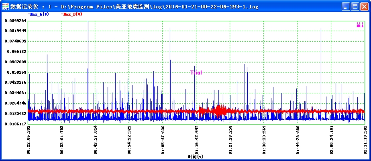The height and width of the screenshot is (161, 371).
Task: Click the magenta Trial watermark text
Action: (x=196, y=72)
